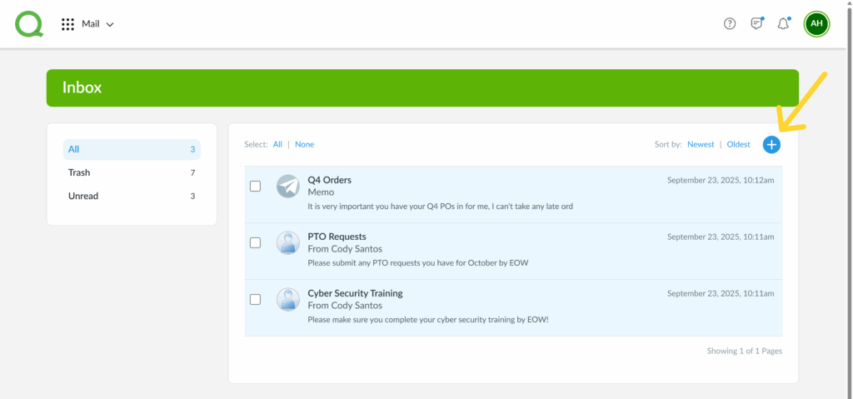Click the green Q logo
Viewport: 853px width, 399px height.
pos(28,23)
